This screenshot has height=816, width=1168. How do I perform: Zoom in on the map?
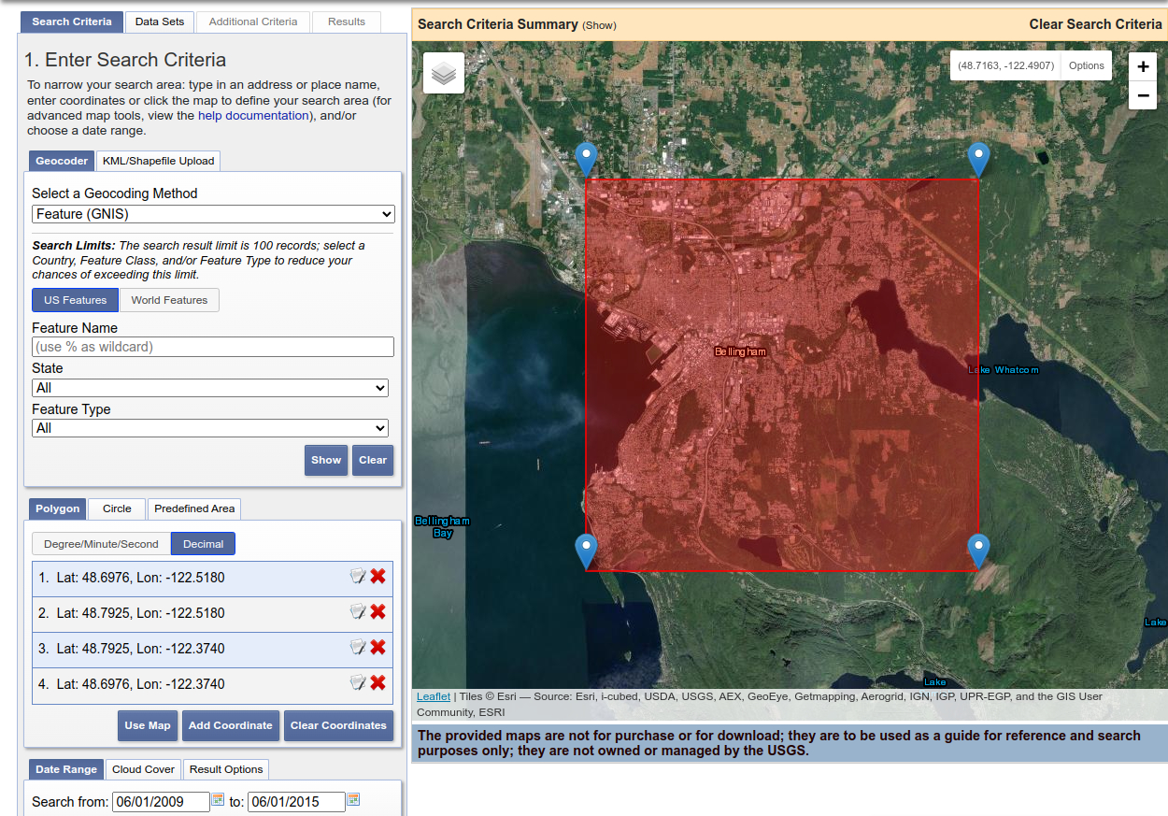(1143, 66)
